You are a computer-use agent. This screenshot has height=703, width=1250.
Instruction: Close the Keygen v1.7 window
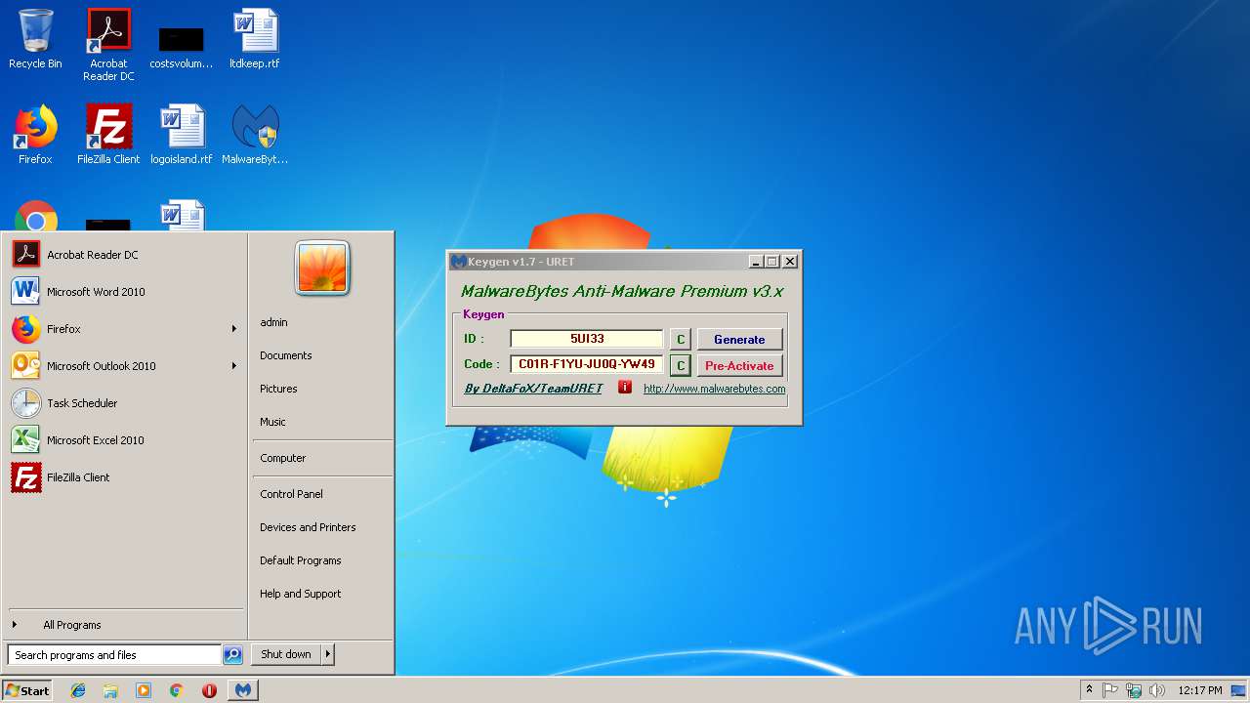[790, 262]
